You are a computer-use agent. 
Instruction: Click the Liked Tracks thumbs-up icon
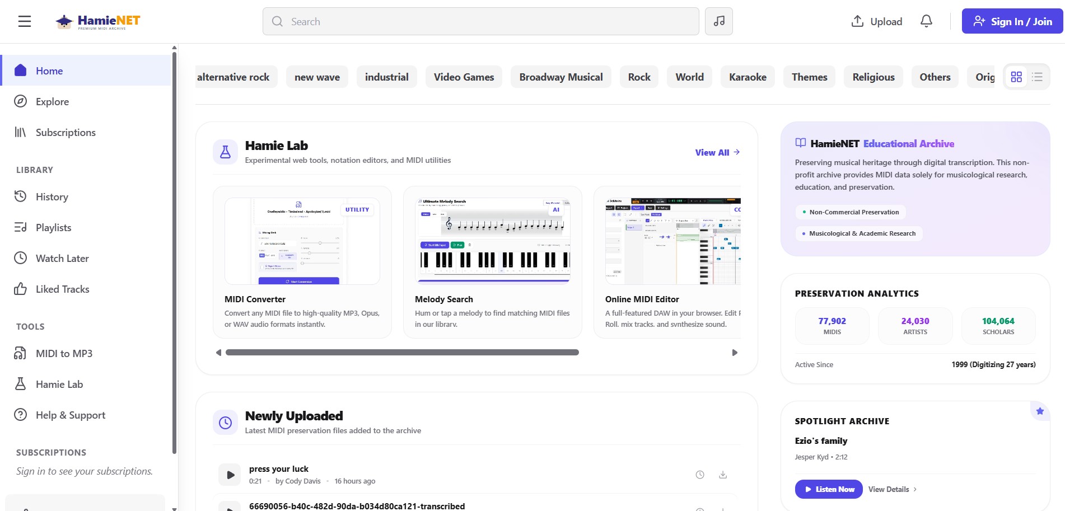[21, 289]
